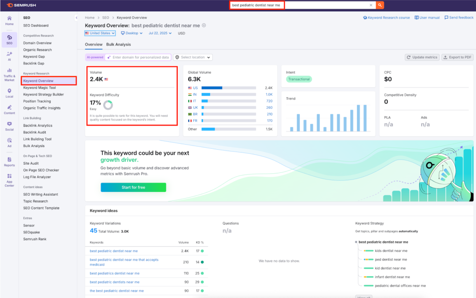Click SEO in the breadcrumb

[x=106, y=18]
